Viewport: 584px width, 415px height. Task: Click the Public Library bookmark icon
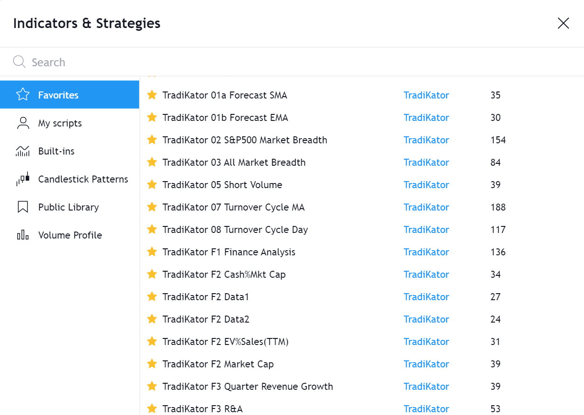[22, 207]
